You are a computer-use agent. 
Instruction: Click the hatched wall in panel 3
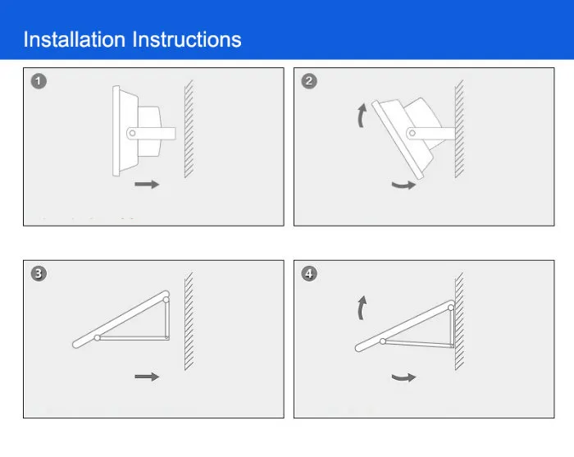[x=189, y=321]
